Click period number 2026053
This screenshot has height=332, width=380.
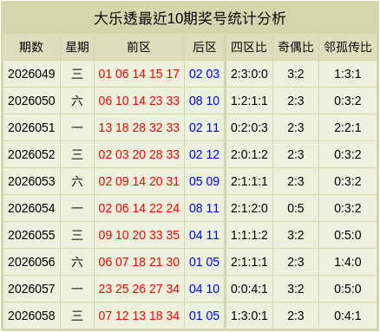pyautogui.click(x=31, y=181)
